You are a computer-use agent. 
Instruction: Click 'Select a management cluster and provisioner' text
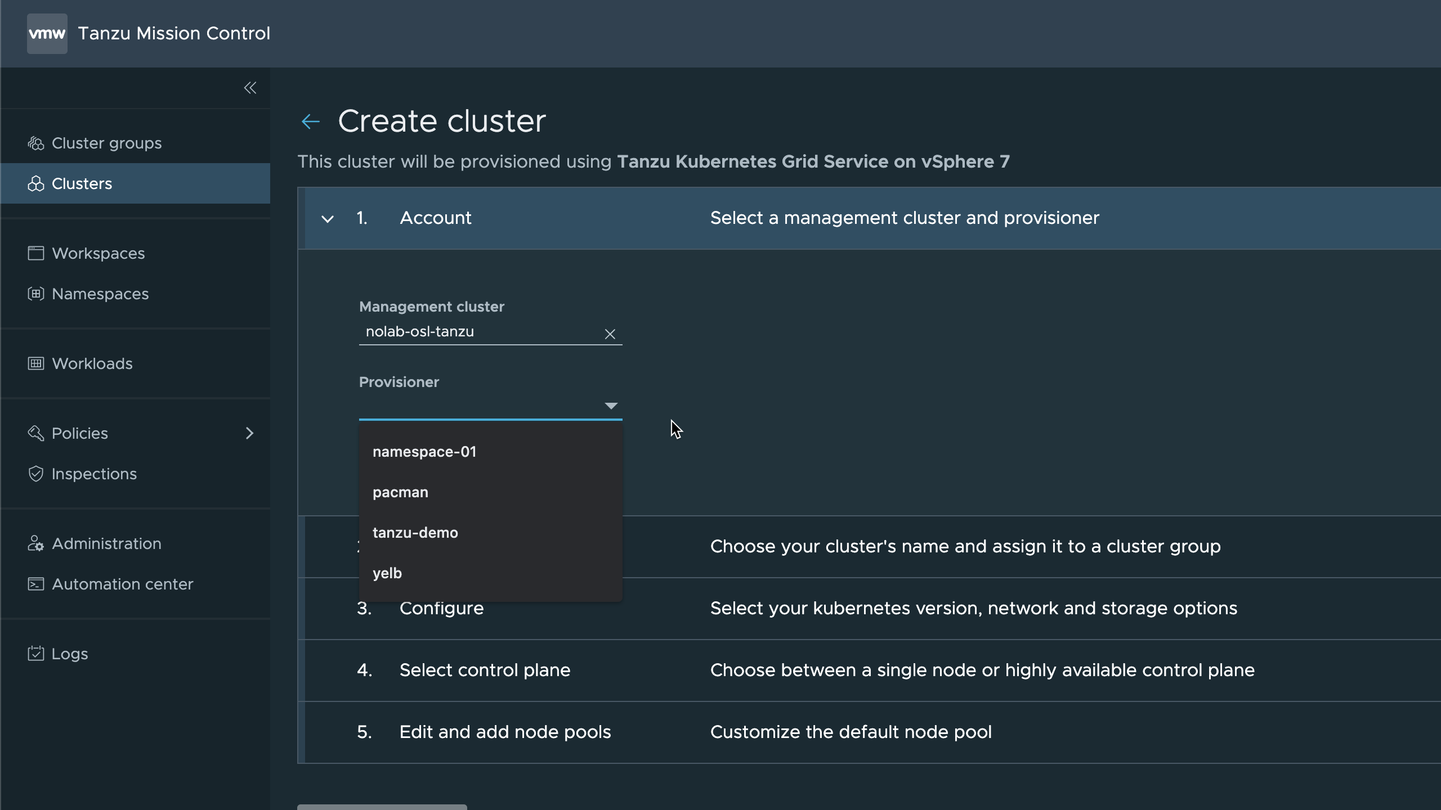[x=905, y=218]
